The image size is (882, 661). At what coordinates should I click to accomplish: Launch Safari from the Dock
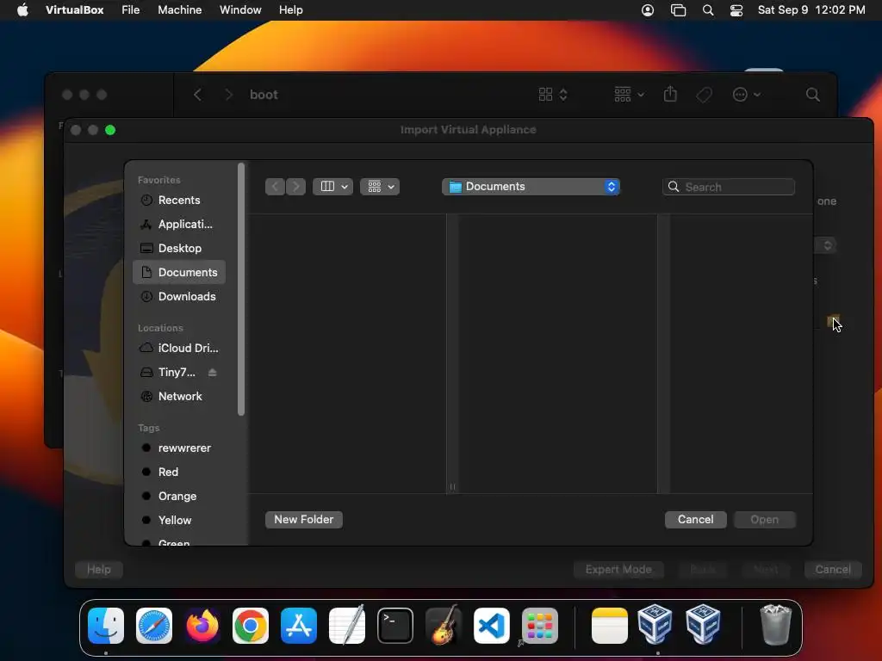tap(154, 625)
